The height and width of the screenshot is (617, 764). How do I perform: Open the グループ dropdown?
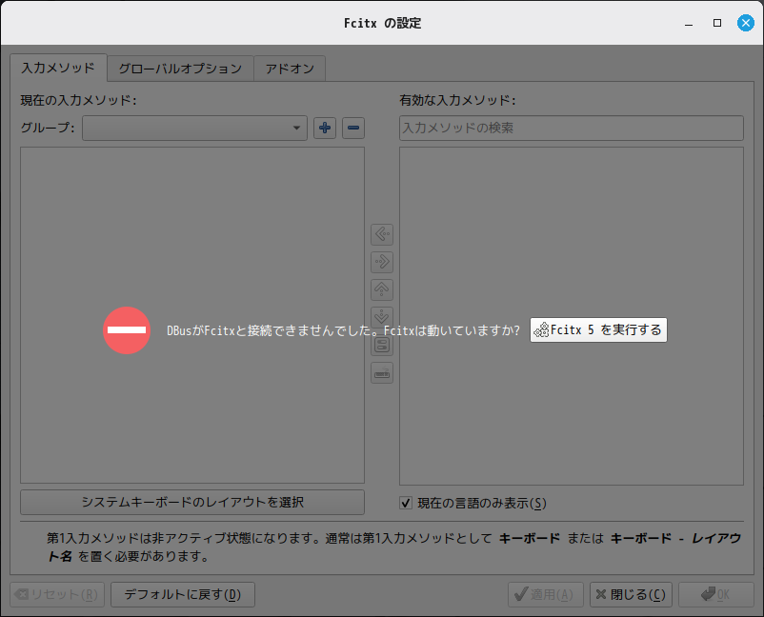pos(194,129)
